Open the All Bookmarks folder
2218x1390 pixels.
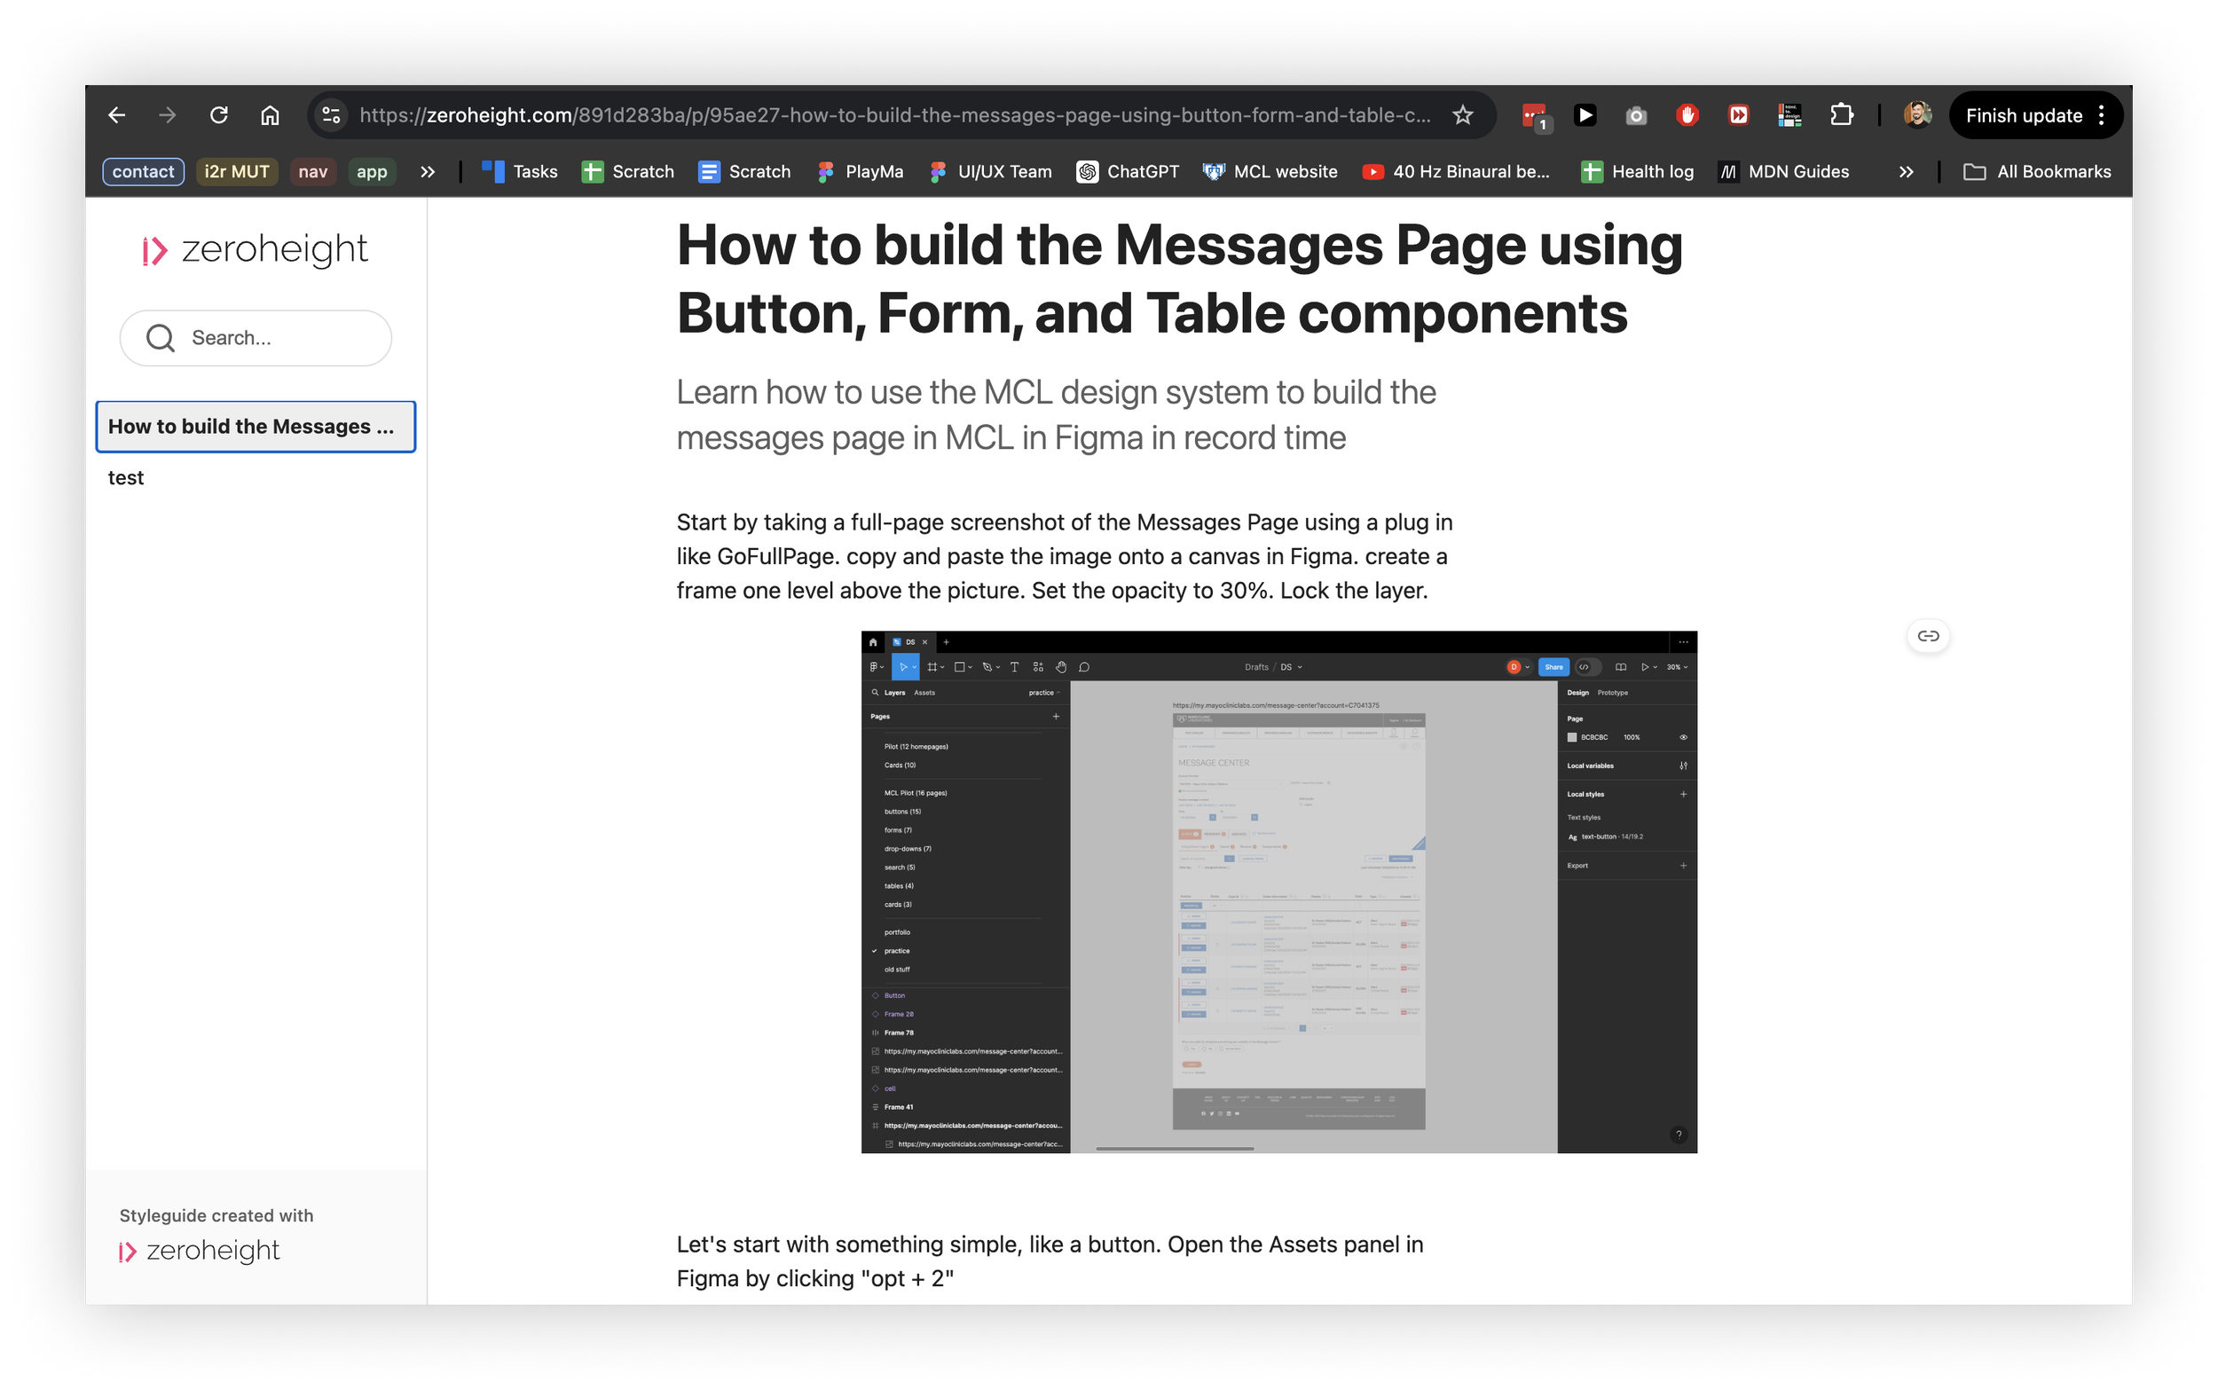point(2038,172)
